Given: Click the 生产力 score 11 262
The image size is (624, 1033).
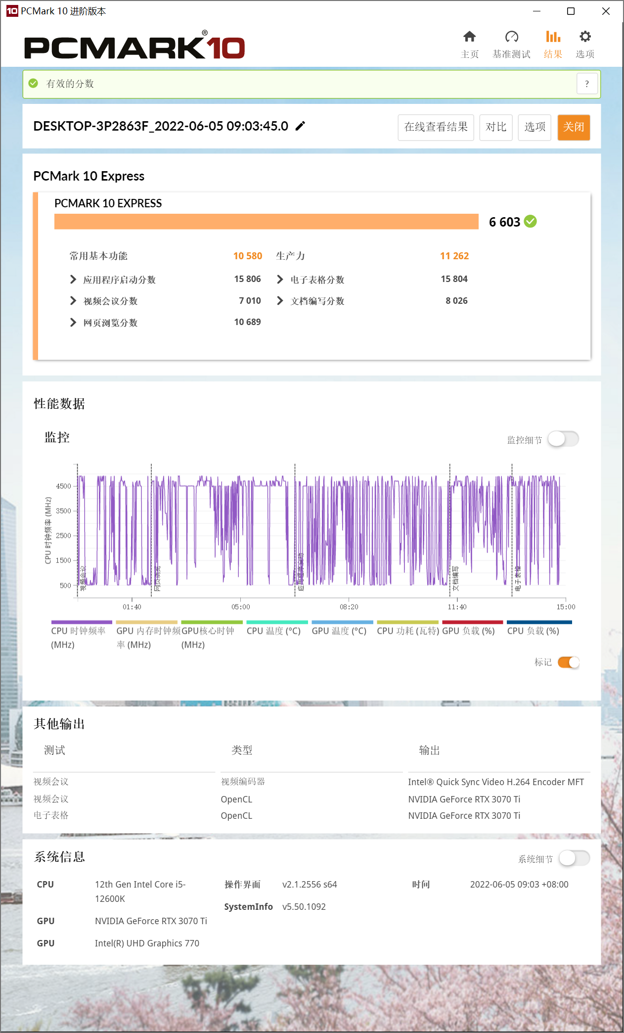Looking at the screenshot, I should [x=454, y=256].
